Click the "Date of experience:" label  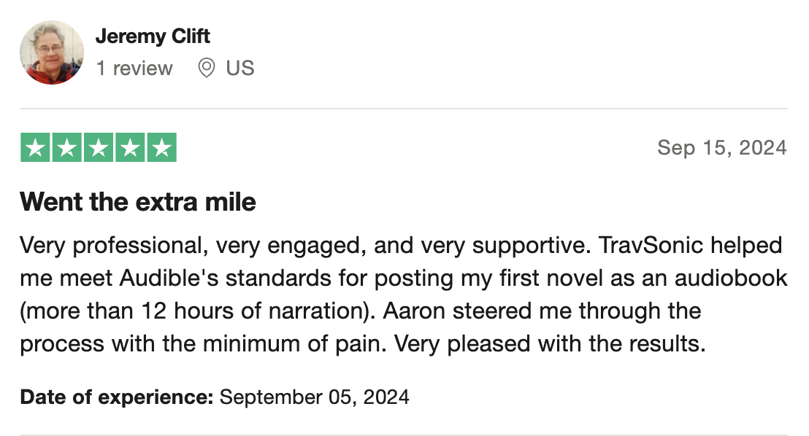(x=117, y=397)
